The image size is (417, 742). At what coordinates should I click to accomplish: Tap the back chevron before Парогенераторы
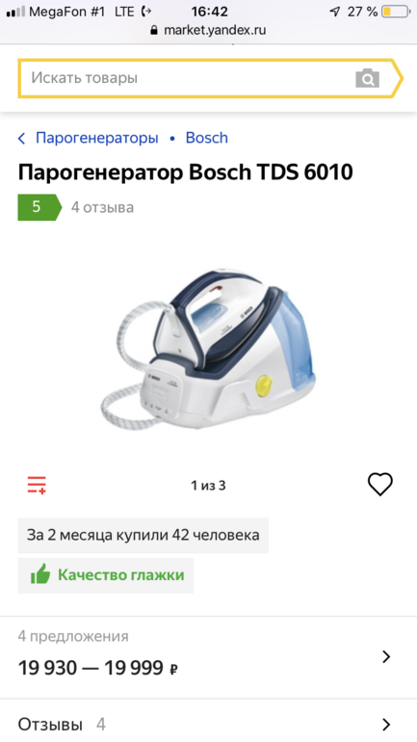click(21, 138)
